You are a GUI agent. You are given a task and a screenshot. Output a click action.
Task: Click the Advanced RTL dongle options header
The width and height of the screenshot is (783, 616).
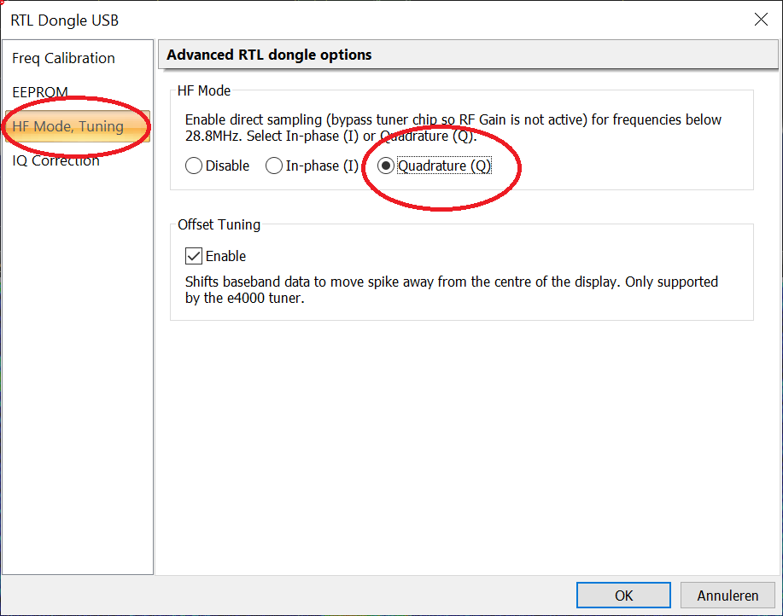[269, 55]
